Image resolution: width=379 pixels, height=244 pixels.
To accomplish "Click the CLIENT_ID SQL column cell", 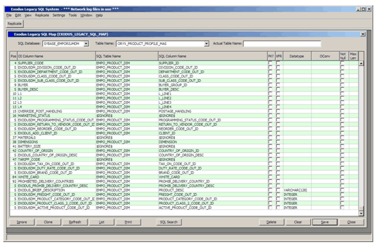I will (x=213, y=134).
